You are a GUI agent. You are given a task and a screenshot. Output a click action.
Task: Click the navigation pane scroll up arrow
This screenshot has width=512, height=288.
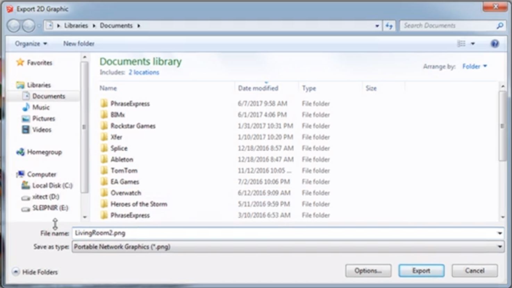85,57
